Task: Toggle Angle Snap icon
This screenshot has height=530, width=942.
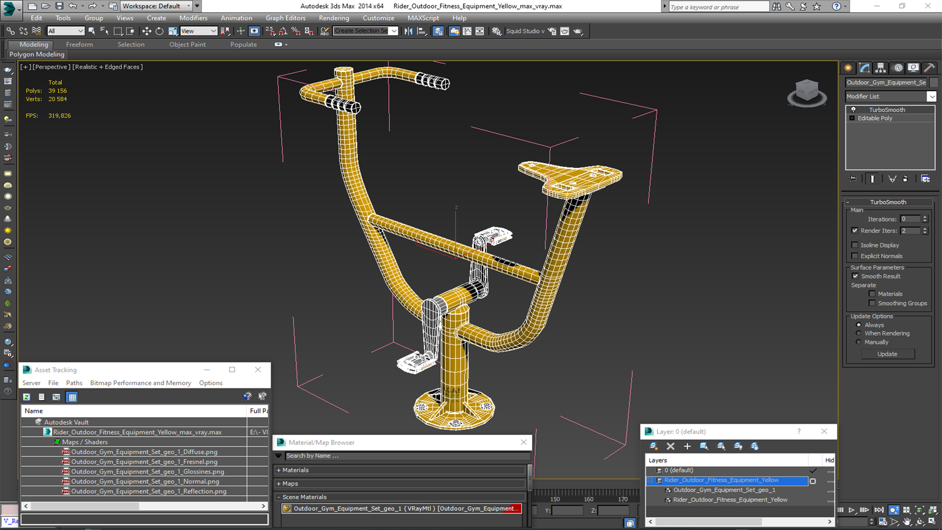Action: pos(283,31)
